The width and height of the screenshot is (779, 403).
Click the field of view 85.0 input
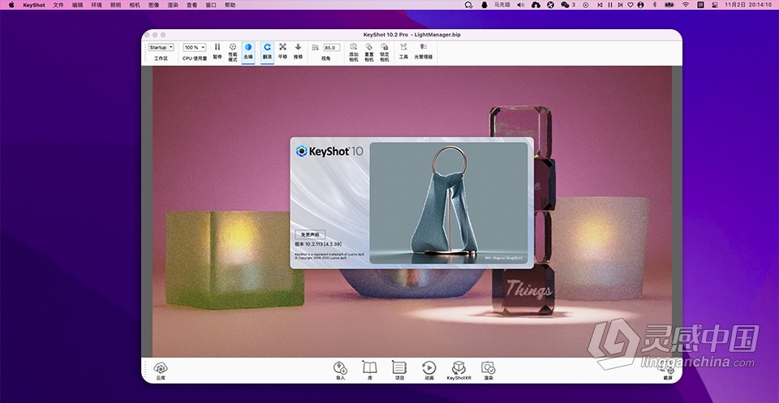click(331, 48)
